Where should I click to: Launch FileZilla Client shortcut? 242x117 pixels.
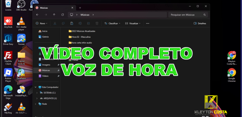(8, 58)
